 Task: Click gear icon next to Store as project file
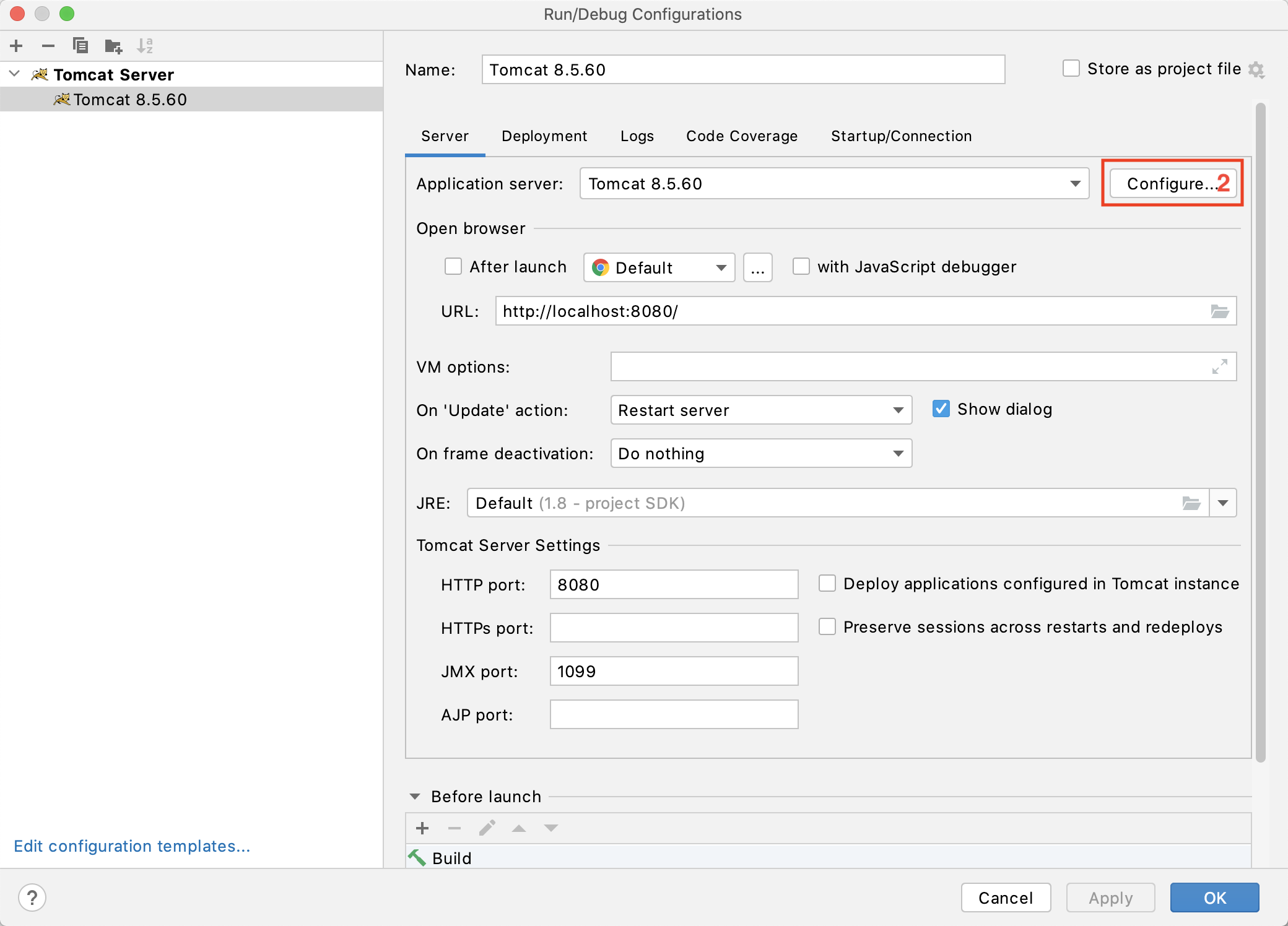pyautogui.click(x=1256, y=69)
